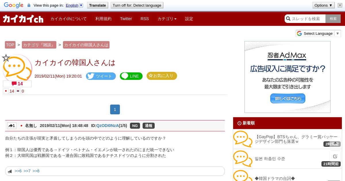The image size is (345, 181).
Task: Click the 14 comments count badge
Action: pyautogui.click(x=17, y=84)
